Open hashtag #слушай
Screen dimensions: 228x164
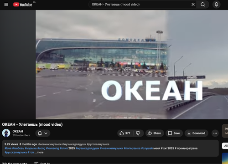147,148
